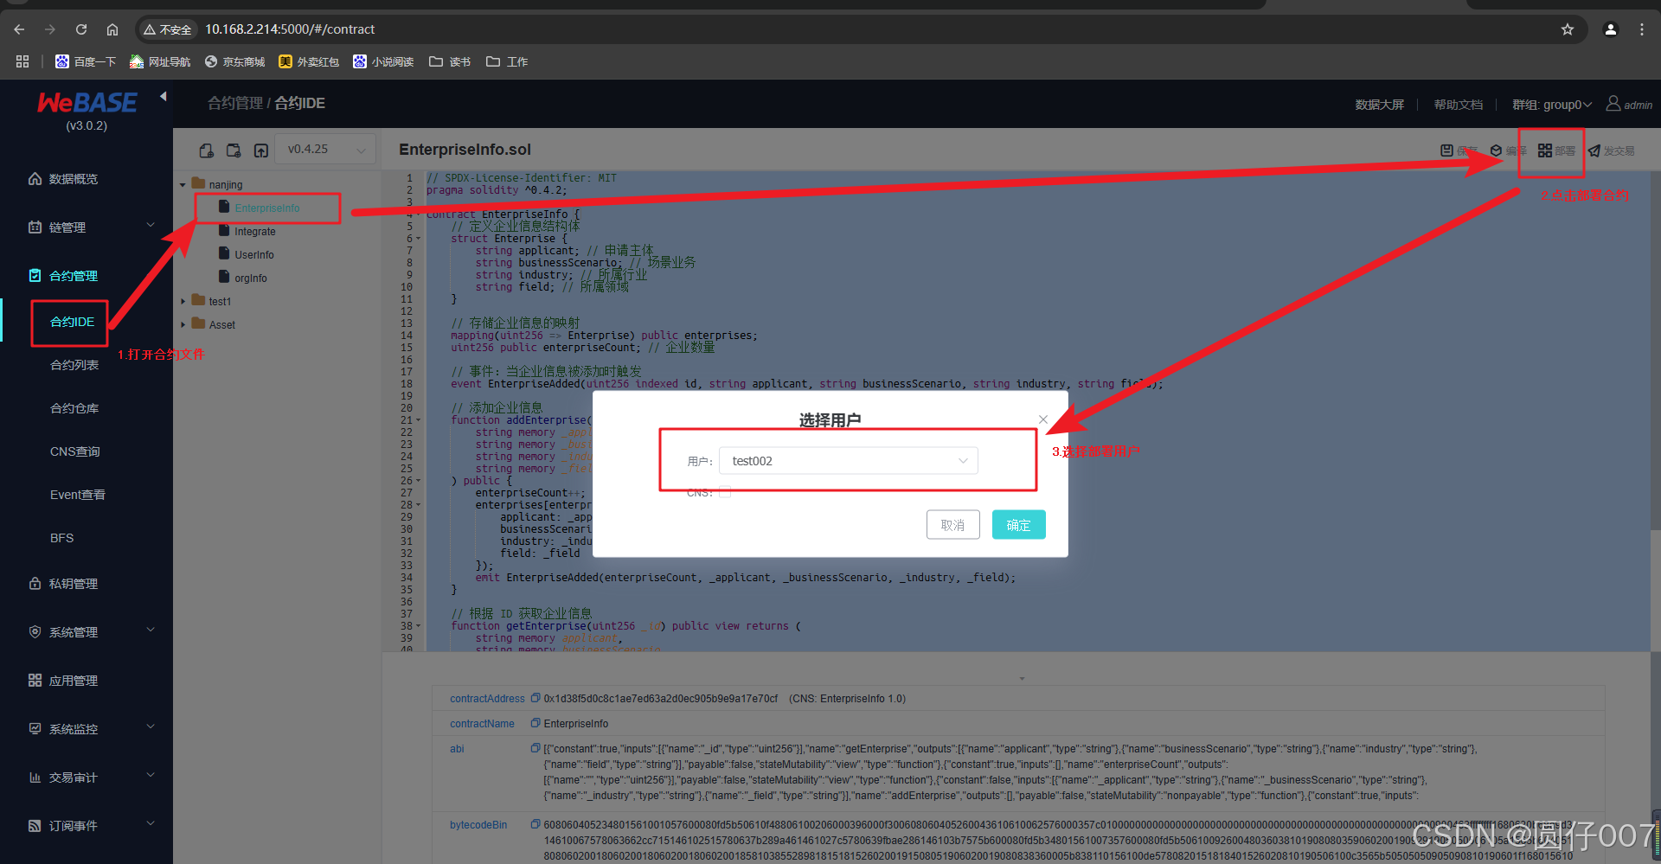The width and height of the screenshot is (1661, 864).
Task: Click the browser address bar URL
Action: (x=290, y=29)
